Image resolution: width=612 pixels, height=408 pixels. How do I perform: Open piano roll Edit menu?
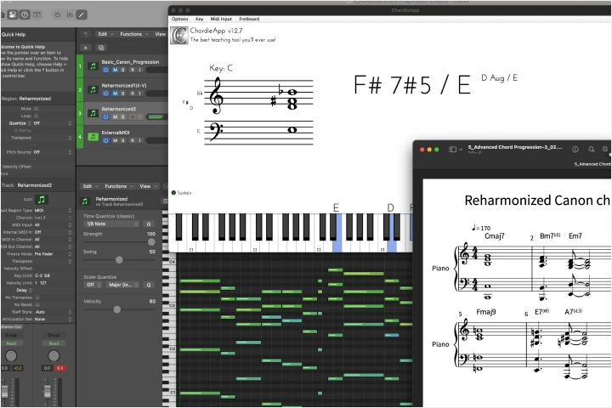click(x=90, y=186)
